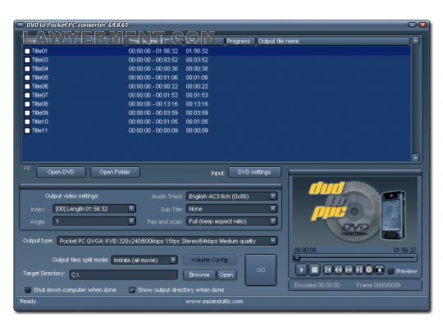The height and width of the screenshot is (336, 443).
Task: Click the clock icon in player controls
Action: coord(369,270)
